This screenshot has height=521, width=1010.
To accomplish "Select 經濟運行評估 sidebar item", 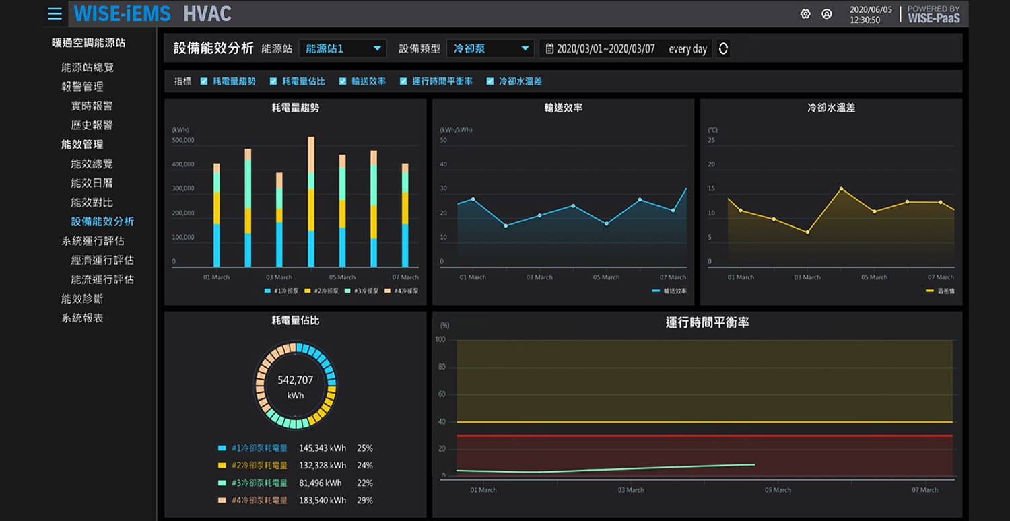I will 102,260.
